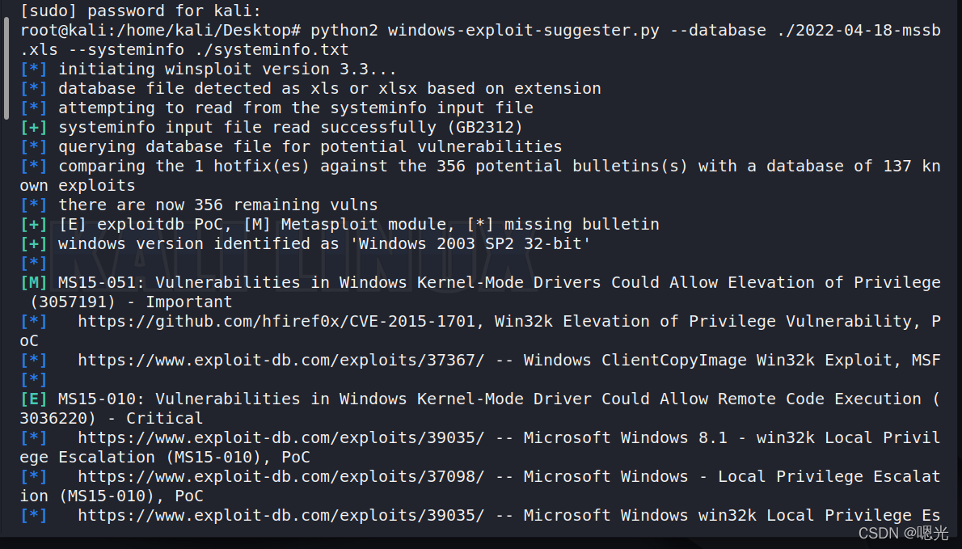Click the [+] marker before 'systeminfo input file read'

click(x=33, y=127)
